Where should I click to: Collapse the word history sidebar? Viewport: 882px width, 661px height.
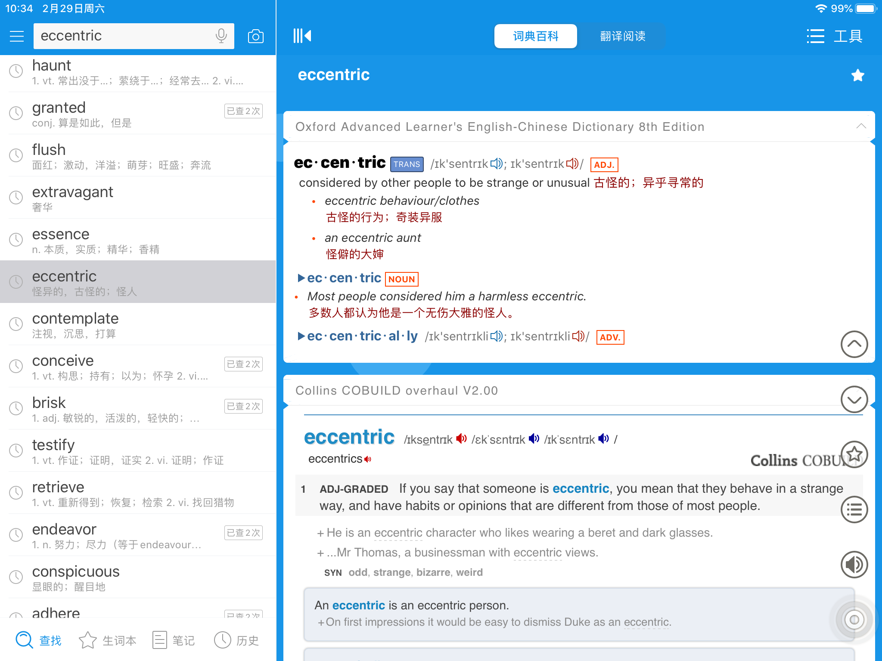tap(302, 36)
